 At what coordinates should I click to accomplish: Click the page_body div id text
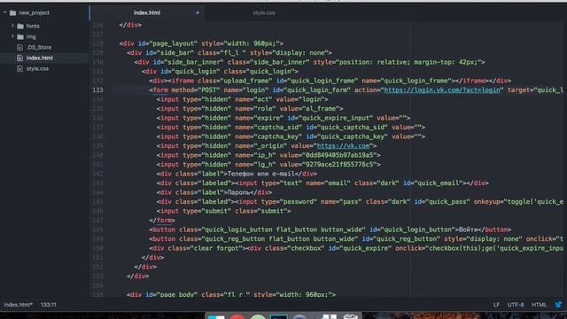point(177,294)
